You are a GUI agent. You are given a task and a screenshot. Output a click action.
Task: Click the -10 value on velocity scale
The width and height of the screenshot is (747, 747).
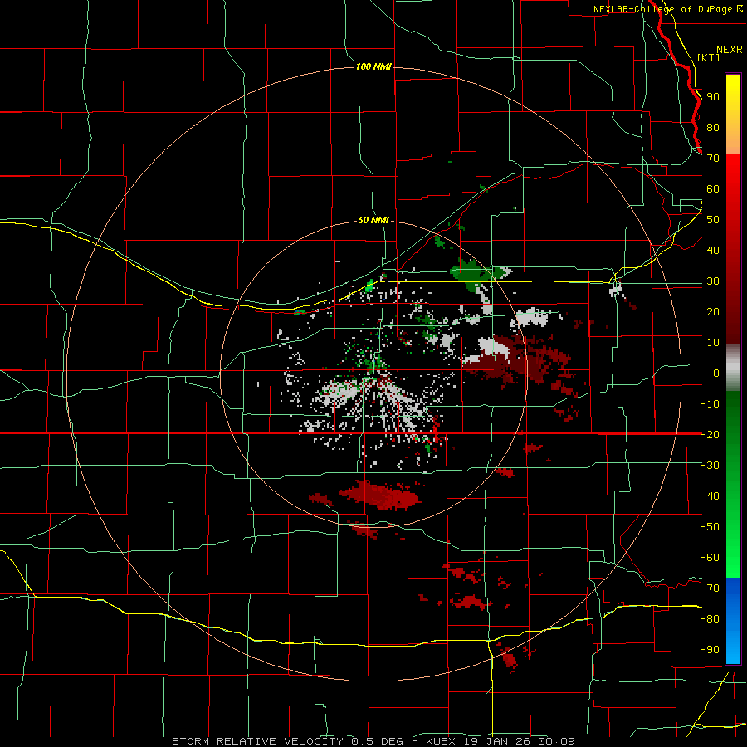[x=710, y=404]
